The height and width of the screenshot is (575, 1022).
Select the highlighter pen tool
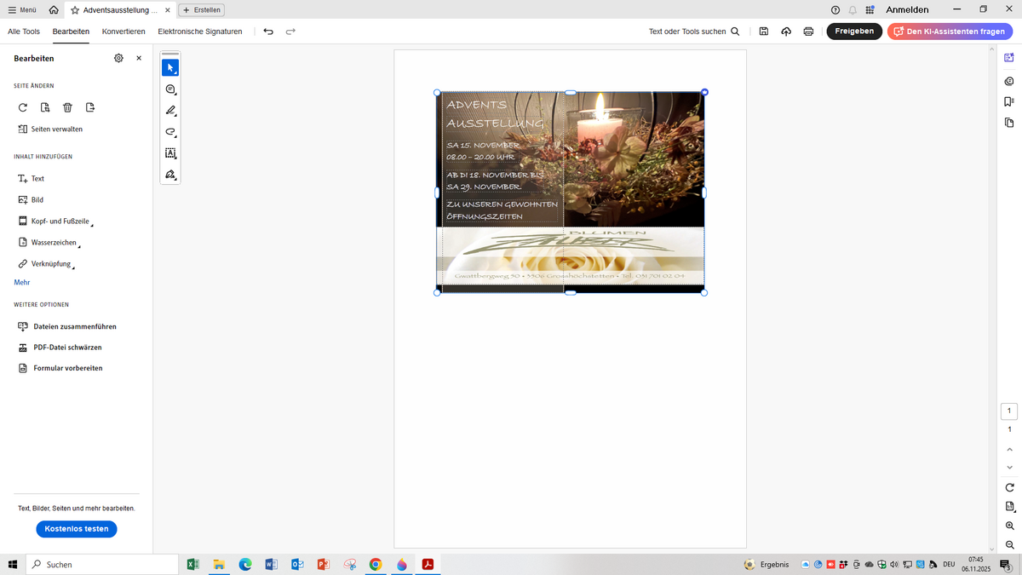170,111
